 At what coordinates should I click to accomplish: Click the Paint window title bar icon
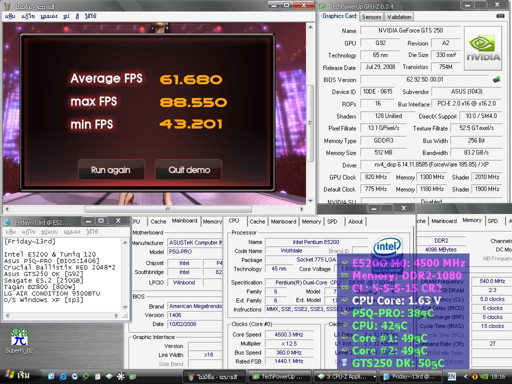(x=7, y=6)
